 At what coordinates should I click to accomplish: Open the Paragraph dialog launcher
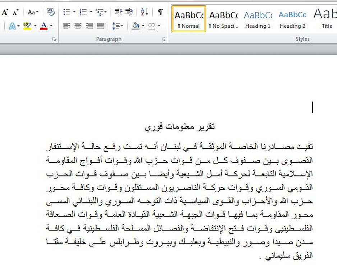click(163, 39)
